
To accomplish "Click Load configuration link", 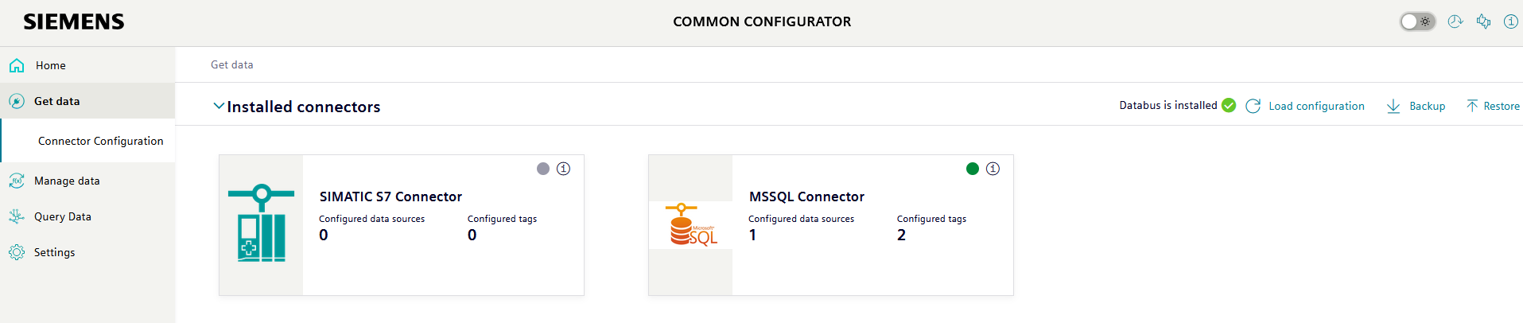I will [1315, 106].
